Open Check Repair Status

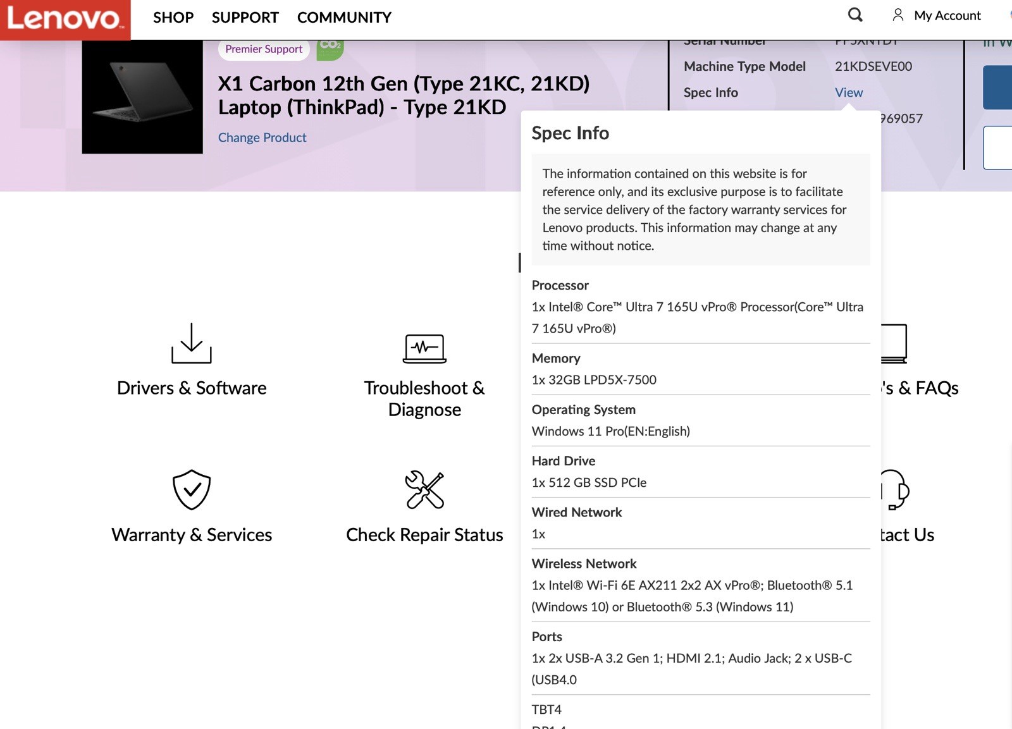(424, 535)
